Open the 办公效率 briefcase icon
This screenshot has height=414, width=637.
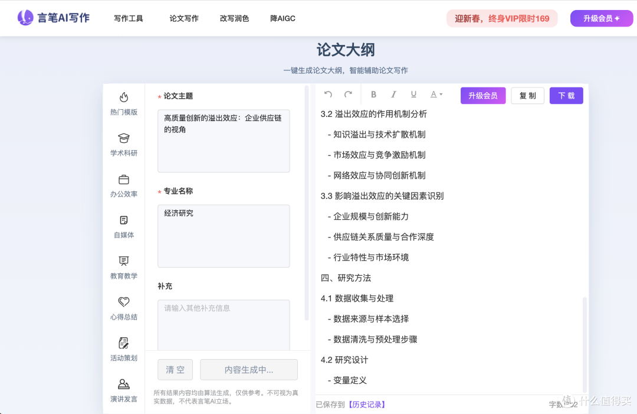click(x=124, y=180)
